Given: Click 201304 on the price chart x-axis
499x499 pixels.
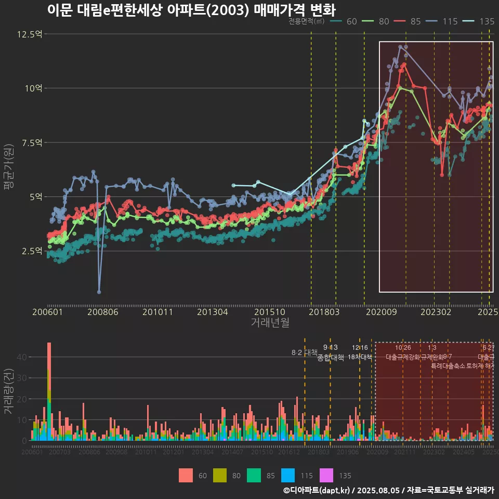Looking at the screenshot, I should 212,312.
